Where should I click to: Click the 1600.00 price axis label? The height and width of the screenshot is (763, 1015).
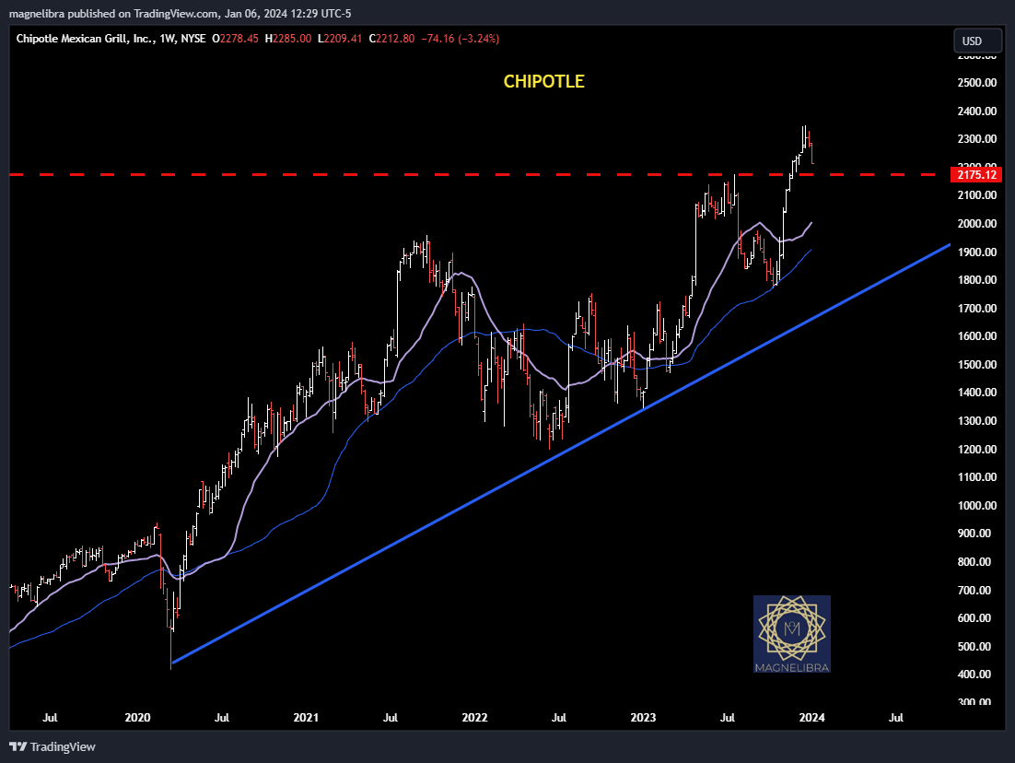click(977, 335)
